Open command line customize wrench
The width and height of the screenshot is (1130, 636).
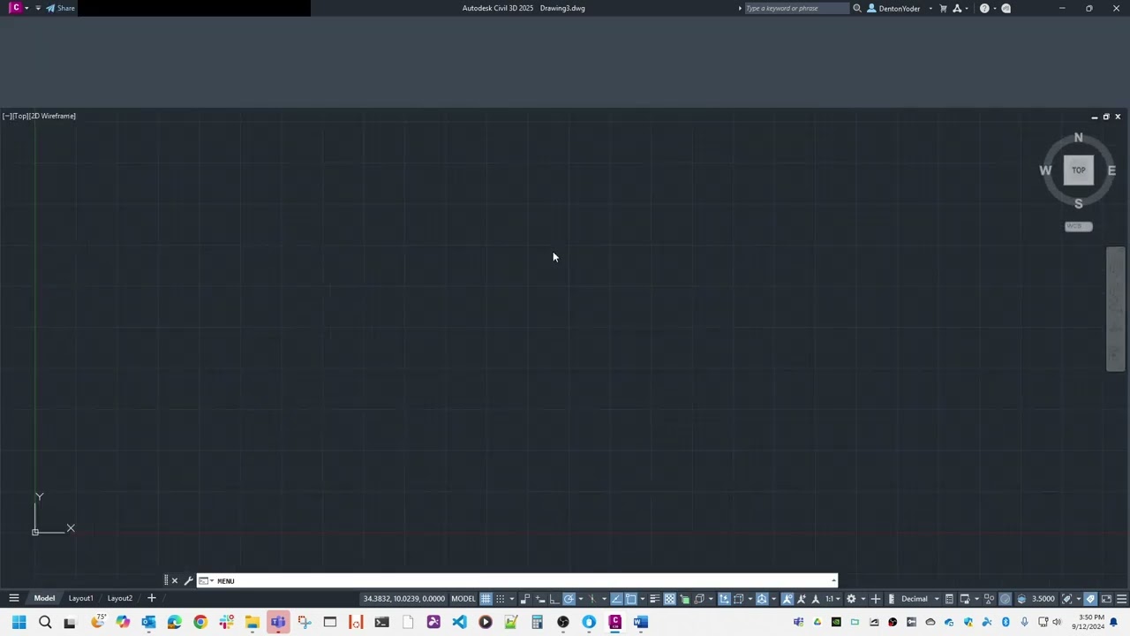point(188,580)
